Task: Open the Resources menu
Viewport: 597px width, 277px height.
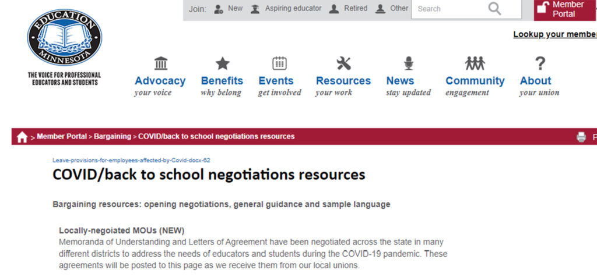Action: (x=343, y=81)
